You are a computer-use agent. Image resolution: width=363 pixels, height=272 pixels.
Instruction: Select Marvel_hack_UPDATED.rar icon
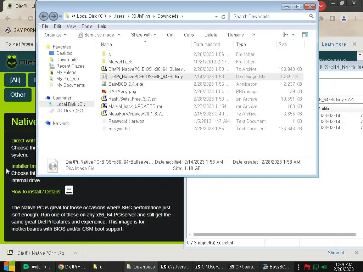(104, 106)
